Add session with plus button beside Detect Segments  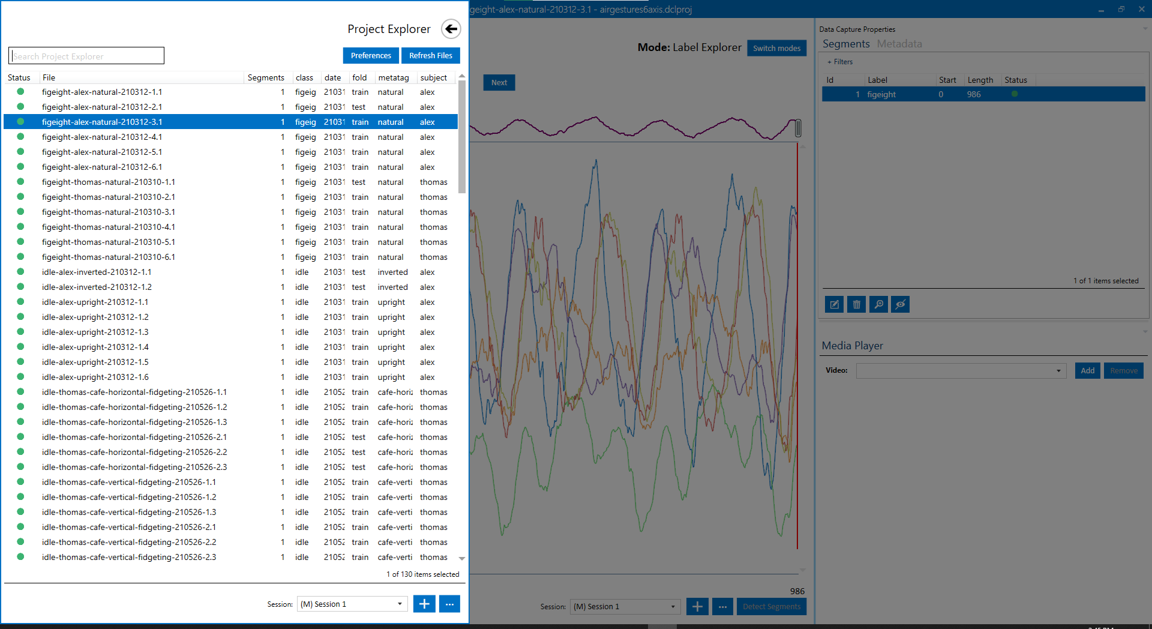pyautogui.click(x=697, y=606)
